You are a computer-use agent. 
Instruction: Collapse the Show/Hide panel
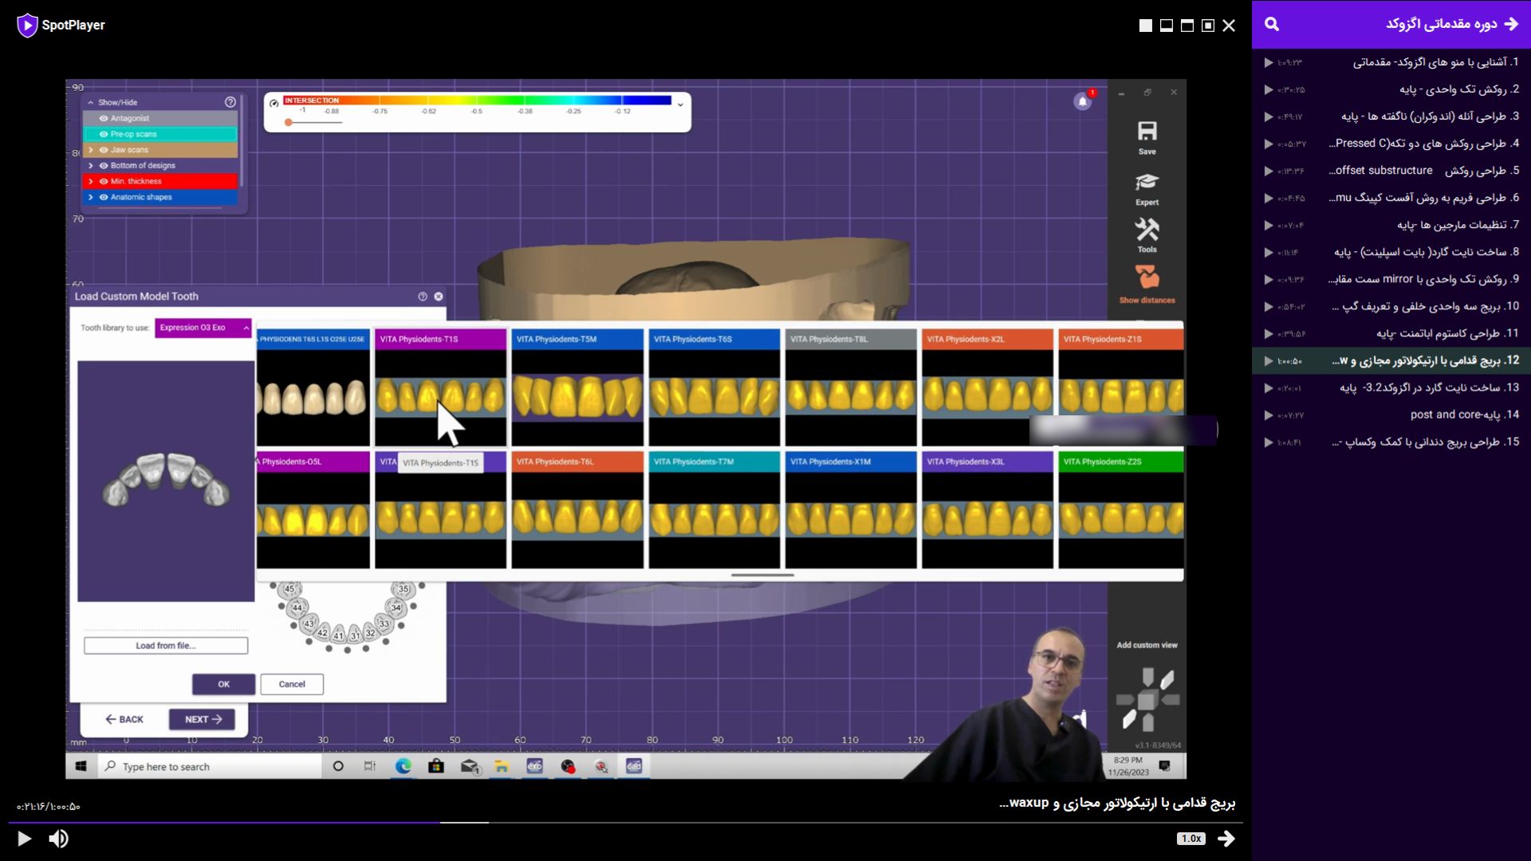[91, 103]
